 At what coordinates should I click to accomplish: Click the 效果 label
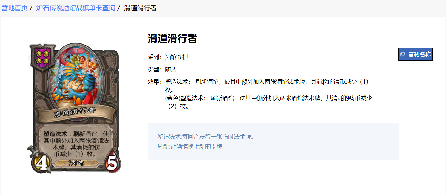coord(155,82)
